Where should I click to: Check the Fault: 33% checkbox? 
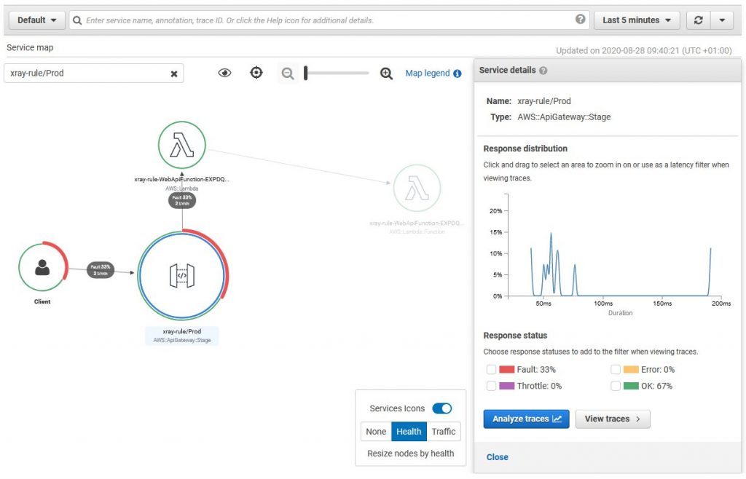click(x=492, y=369)
